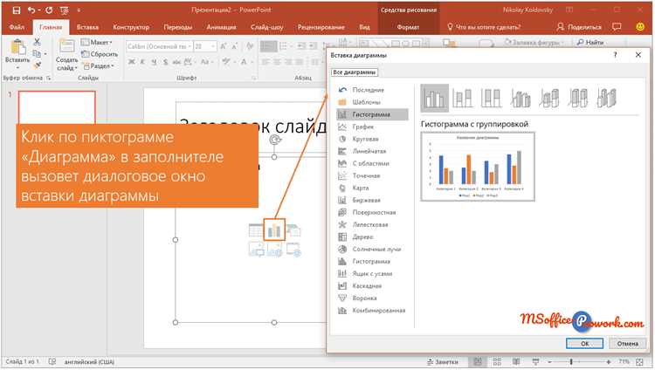Switch to Reading view in status bar
Screen dimensions: 655x370
(x=516, y=361)
